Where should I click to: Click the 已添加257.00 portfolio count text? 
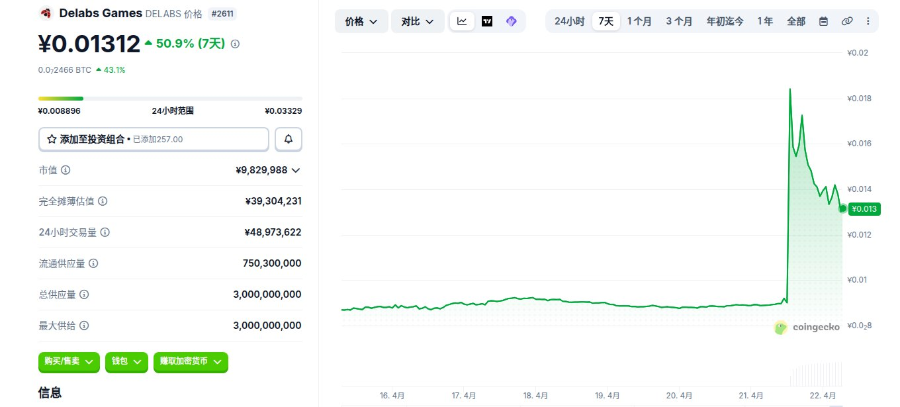(x=157, y=140)
